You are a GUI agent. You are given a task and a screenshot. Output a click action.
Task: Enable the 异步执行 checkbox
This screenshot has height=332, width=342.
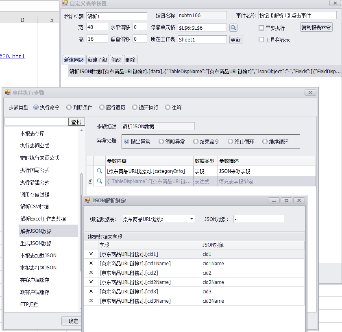[261, 28]
